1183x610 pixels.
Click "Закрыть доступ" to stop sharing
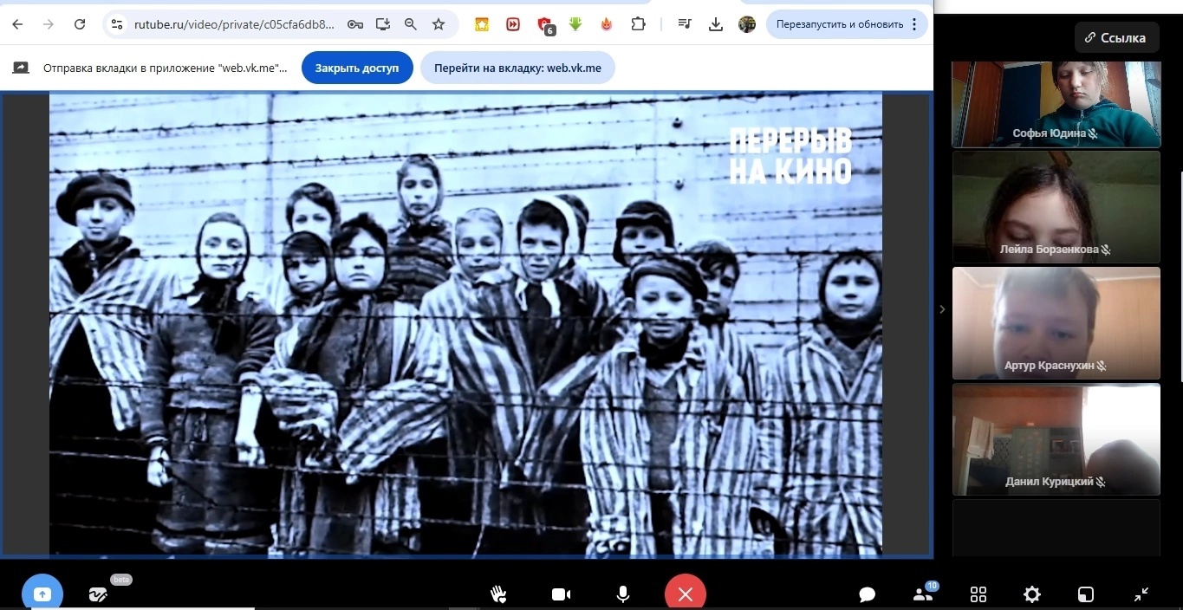(x=357, y=68)
